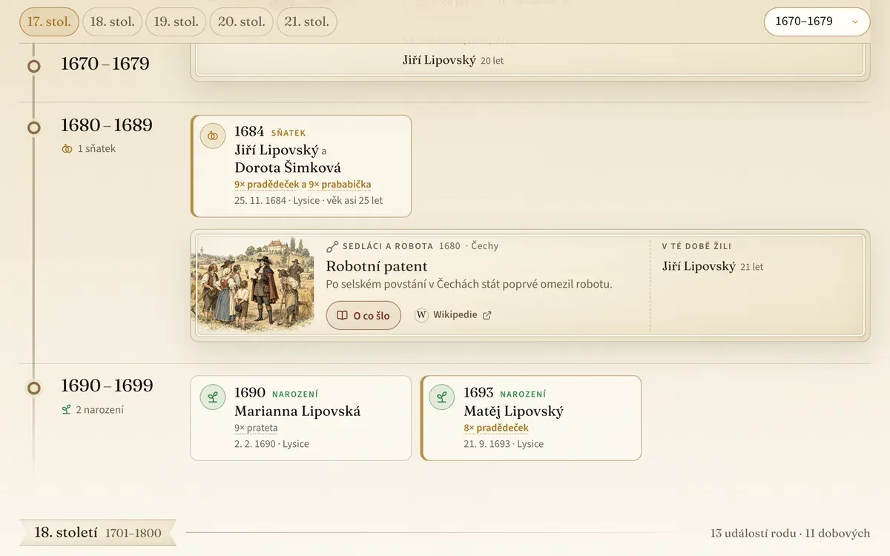Click the 9× pradědeček a 9× prababička link

[303, 185]
